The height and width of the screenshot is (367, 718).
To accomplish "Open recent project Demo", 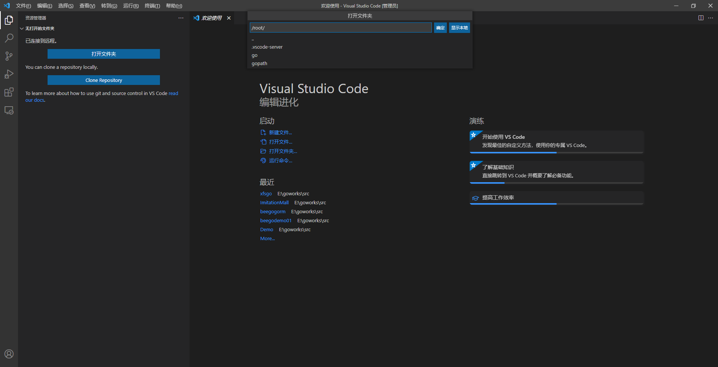I will pyautogui.click(x=267, y=229).
